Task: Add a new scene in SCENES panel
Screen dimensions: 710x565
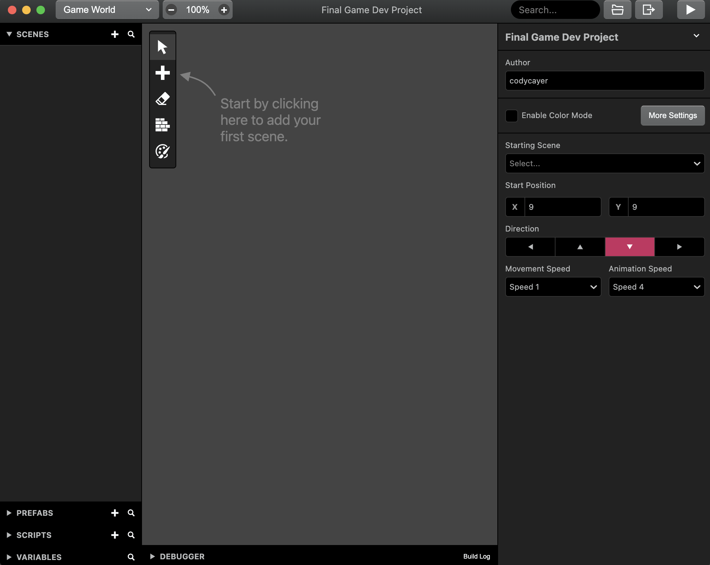Action: click(115, 34)
